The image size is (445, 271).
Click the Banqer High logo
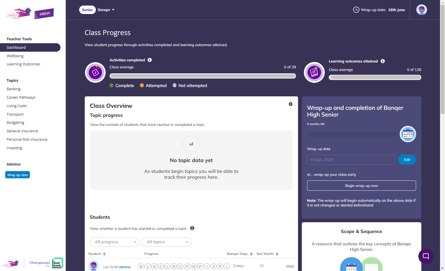click(x=30, y=13)
